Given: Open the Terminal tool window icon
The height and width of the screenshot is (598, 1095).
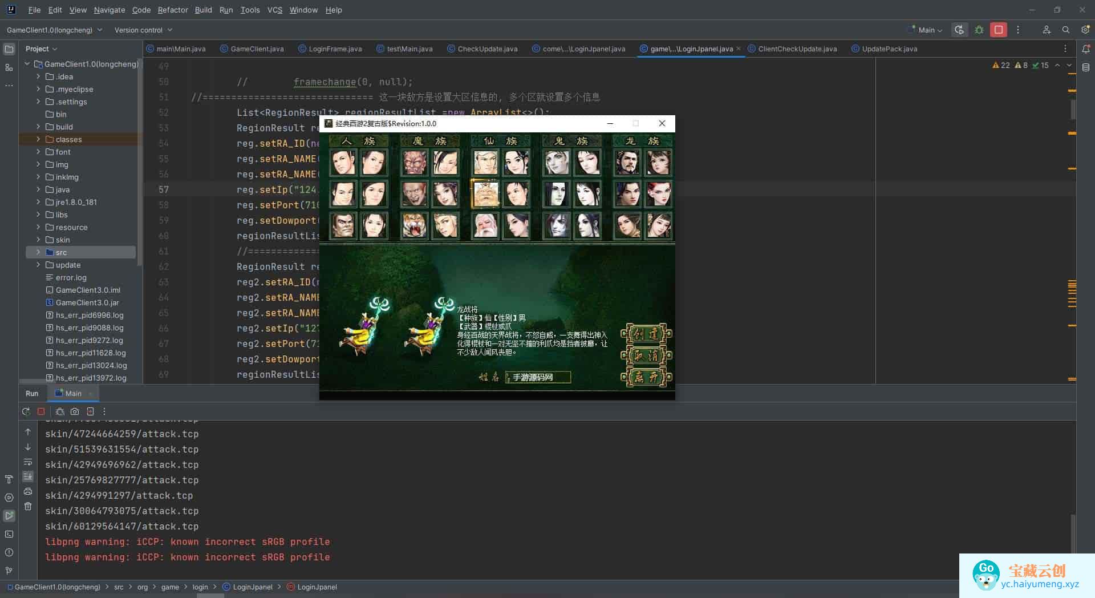Looking at the screenshot, I should [x=9, y=534].
